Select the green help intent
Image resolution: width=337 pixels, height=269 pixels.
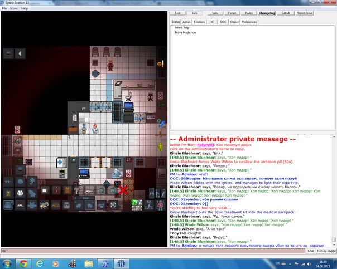(x=134, y=202)
